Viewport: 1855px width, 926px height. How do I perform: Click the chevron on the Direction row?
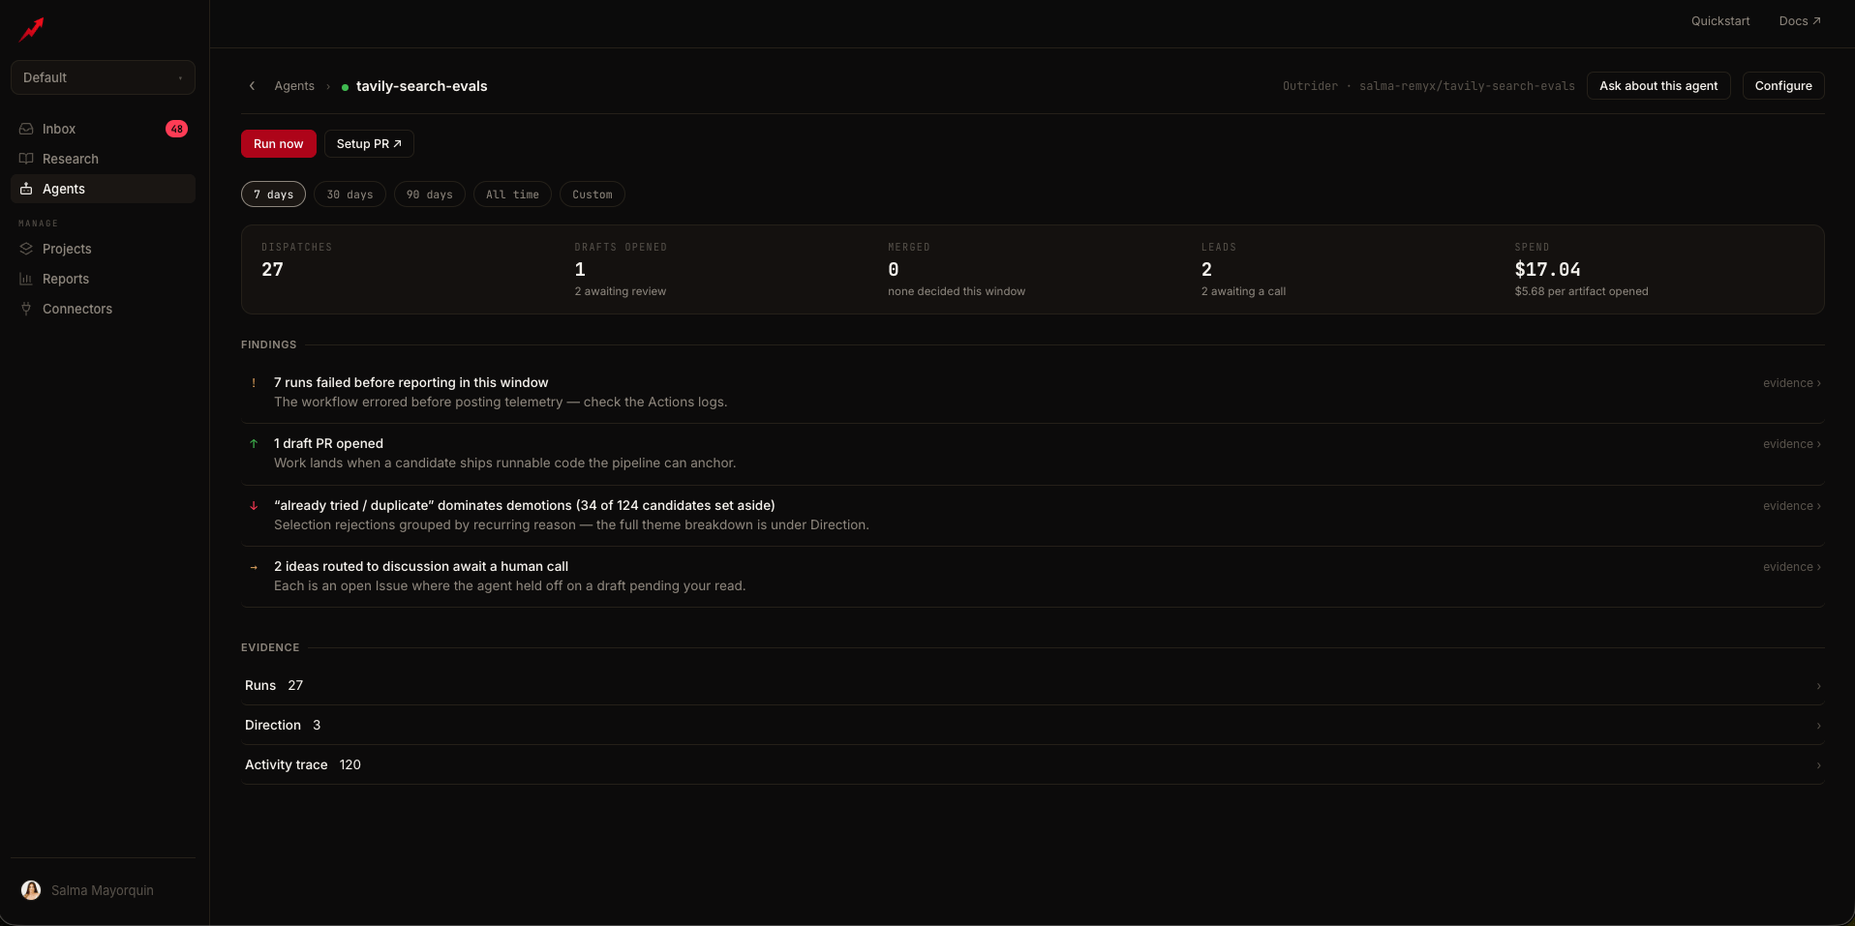pyautogui.click(x=1818, y=726)
